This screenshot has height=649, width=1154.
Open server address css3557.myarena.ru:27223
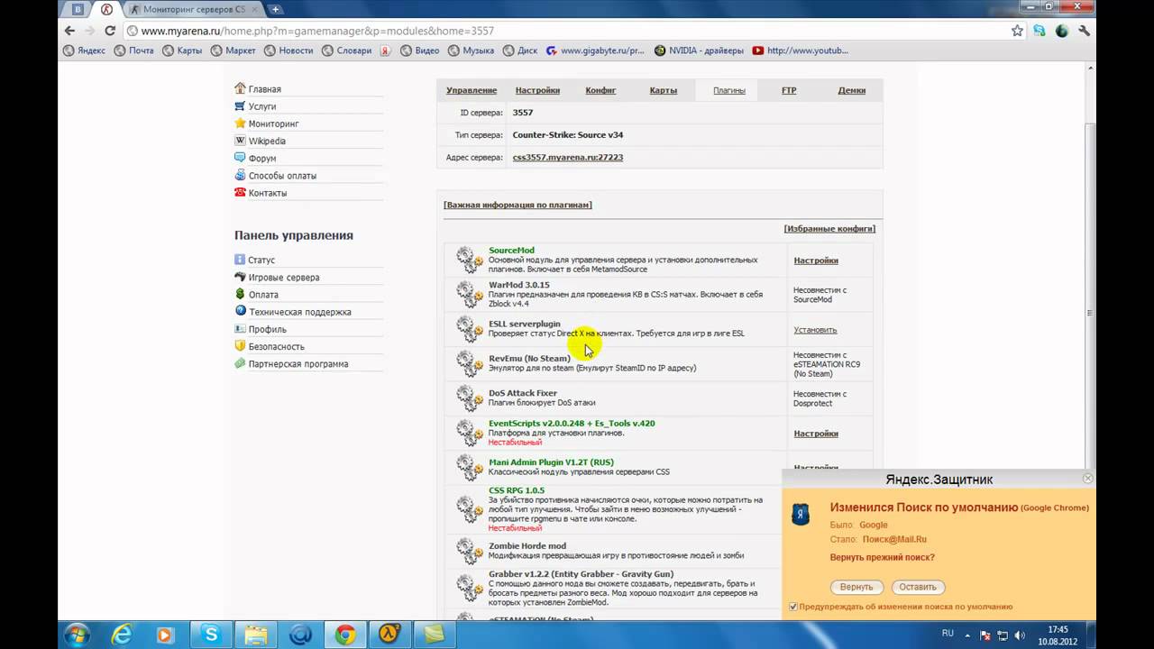pos(568,157)
